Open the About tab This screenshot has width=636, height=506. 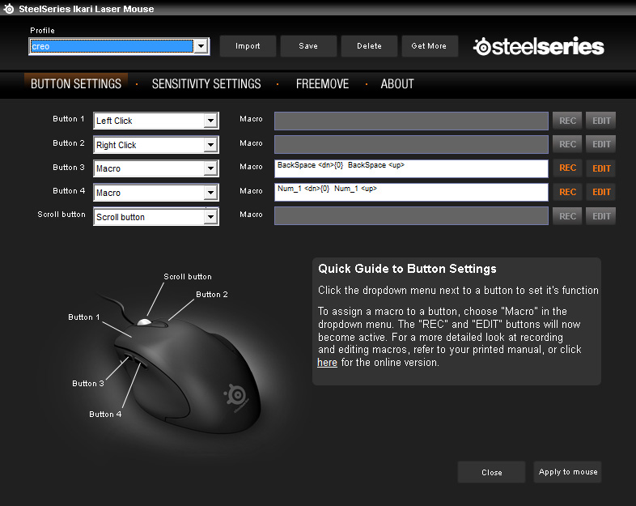pos(397,84)
